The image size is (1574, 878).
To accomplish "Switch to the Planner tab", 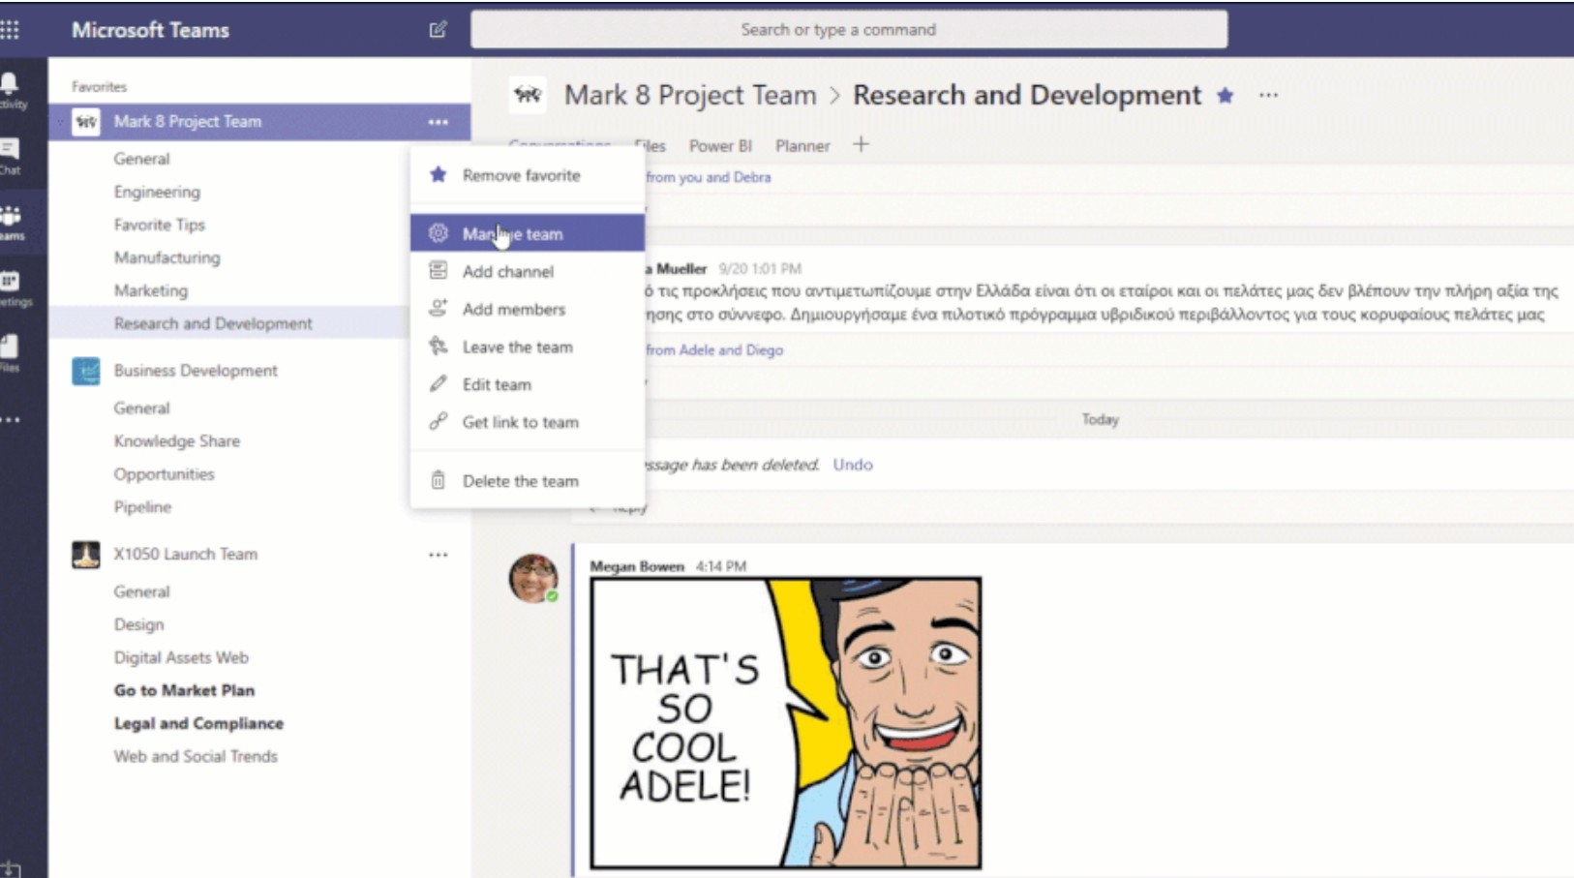I will pos(802,146).
